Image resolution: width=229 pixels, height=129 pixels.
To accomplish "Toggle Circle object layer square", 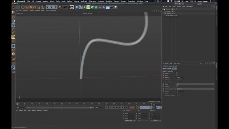I will tap(172, 11).
